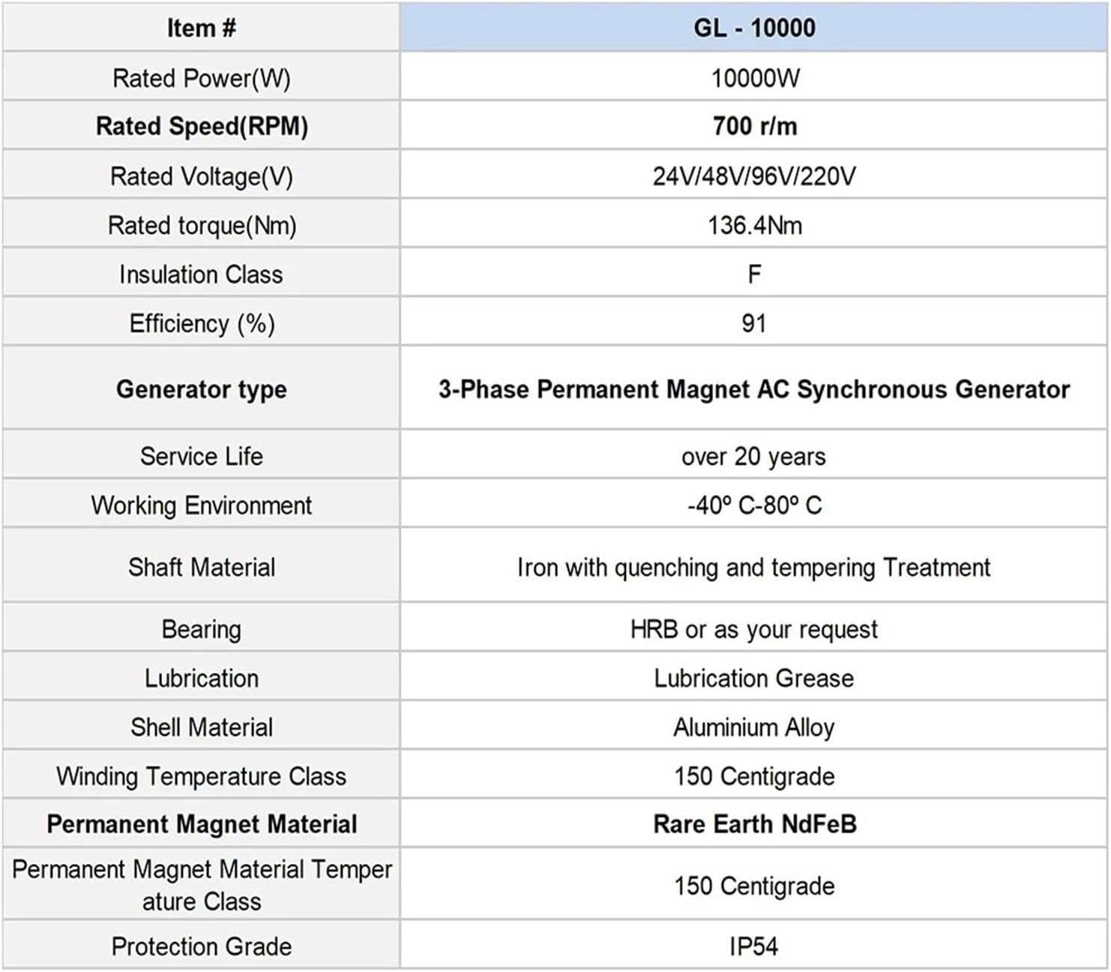The width and height of the screenshot is (1111, 972).
Task: Select the 'Rated Speed(RPM)' label cell
Action: pyautogui.click(x=201, y=126)
